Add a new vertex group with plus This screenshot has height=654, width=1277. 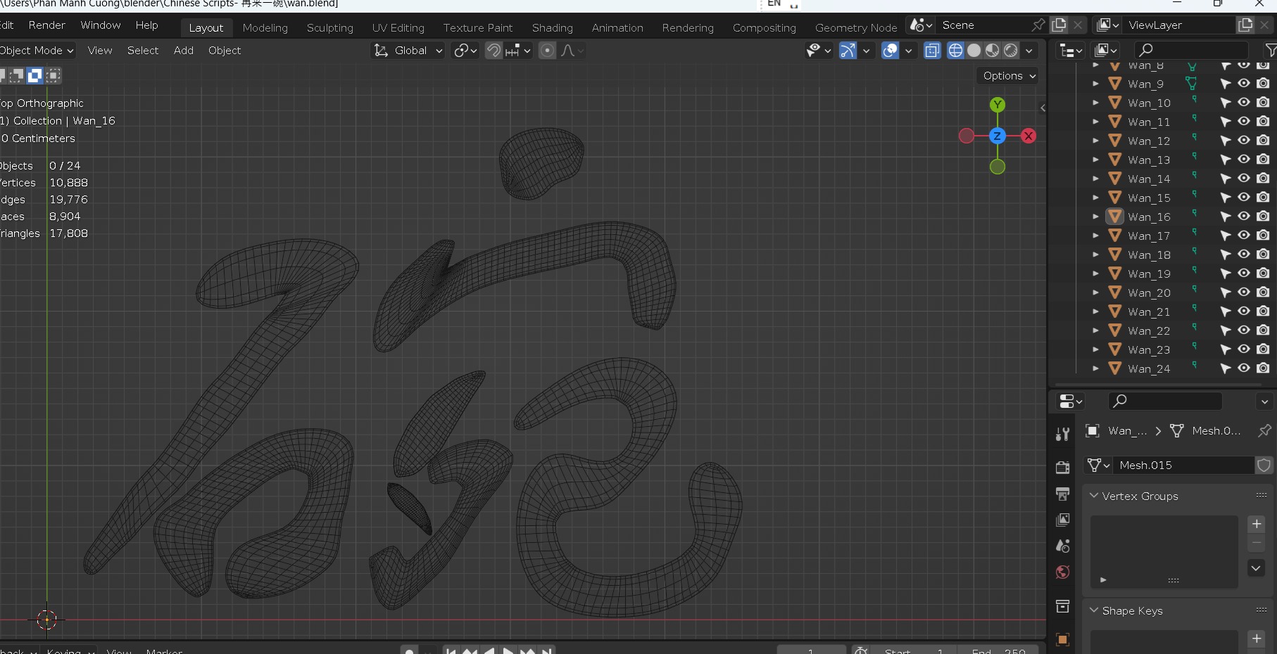tap(1257, 524)
